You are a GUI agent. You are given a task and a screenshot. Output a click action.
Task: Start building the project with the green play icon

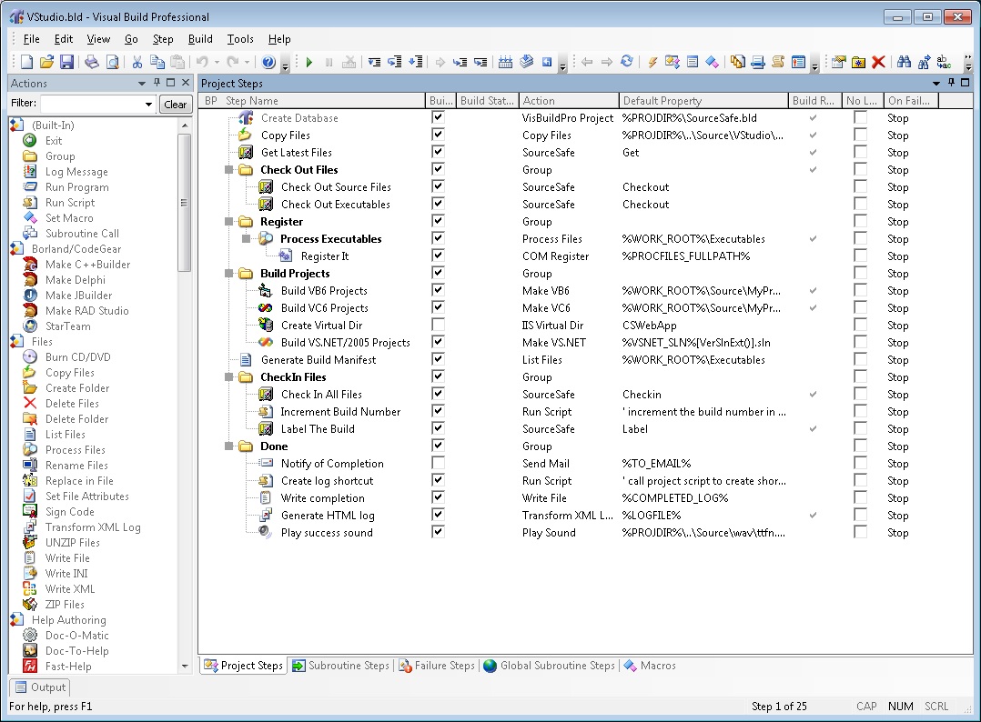pyautogui.click(x=309, y=62)
